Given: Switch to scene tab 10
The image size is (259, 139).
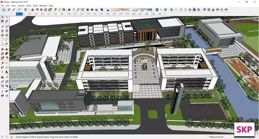Looking at the screenshot, I should 71,14.
